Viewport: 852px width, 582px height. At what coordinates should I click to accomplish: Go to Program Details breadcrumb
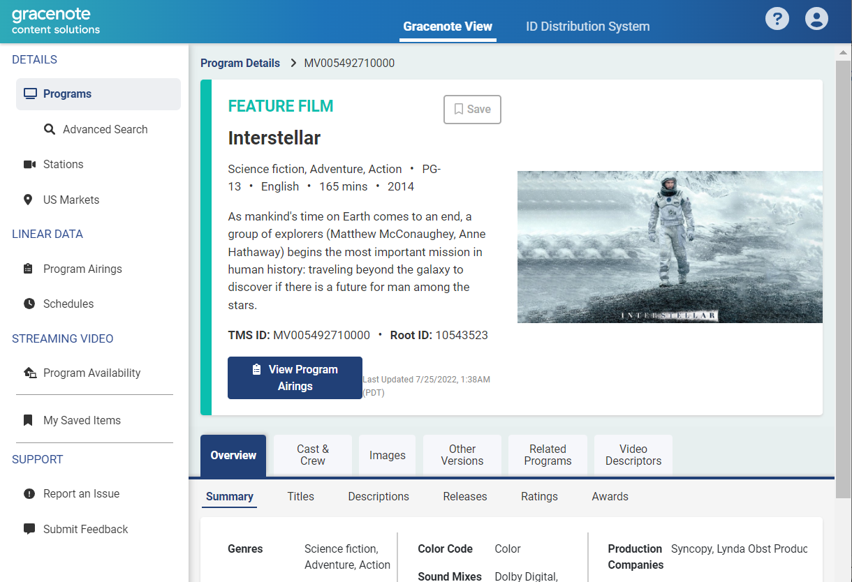[240, 64]
